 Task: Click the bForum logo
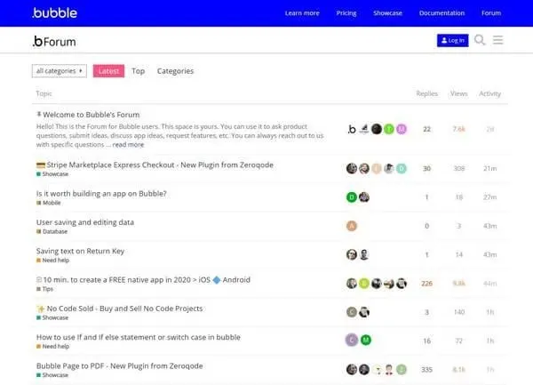pyautogui.click(x=54, y=42)
